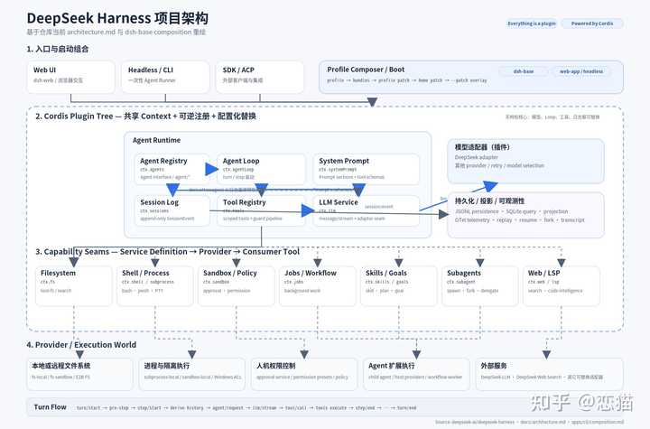Select the '外部服务' provider heading
The height and width of the screenshot is (429, 650).
[494, 366]
